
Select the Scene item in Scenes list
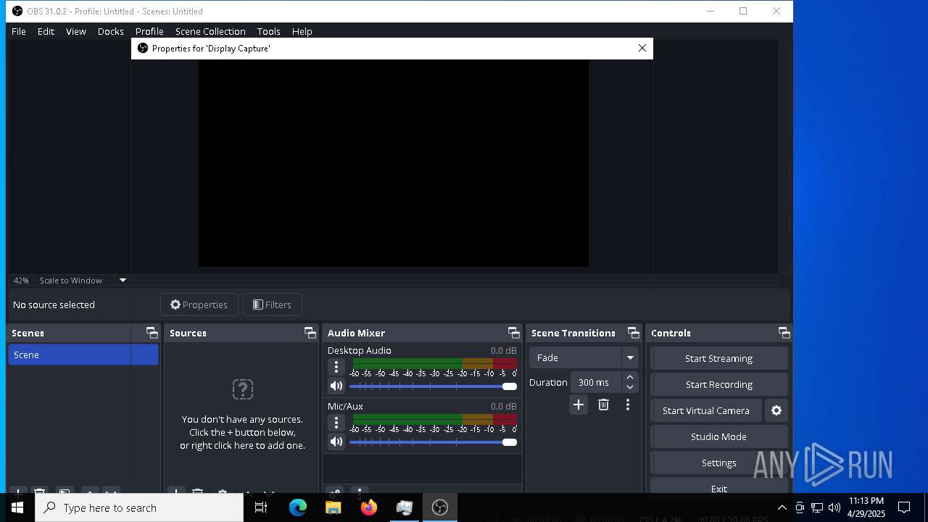coord(83,355)
